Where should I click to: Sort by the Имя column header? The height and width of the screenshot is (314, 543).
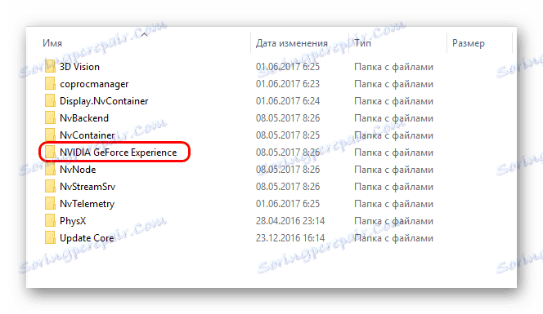pos(52,43)
